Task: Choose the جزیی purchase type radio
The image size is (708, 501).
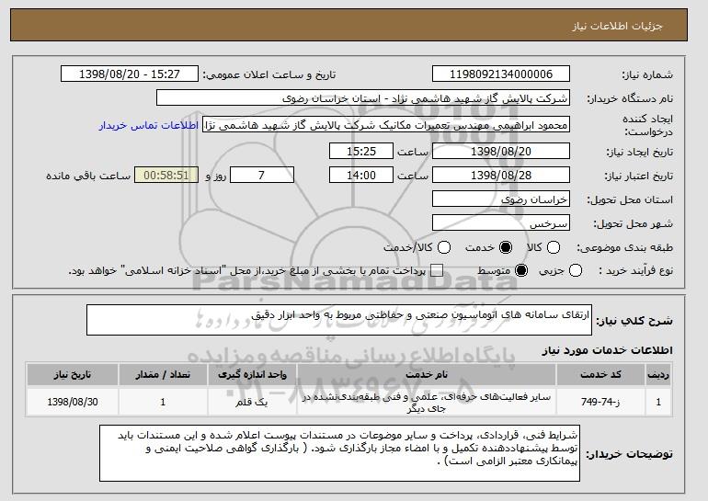Action: pos(576,271)
